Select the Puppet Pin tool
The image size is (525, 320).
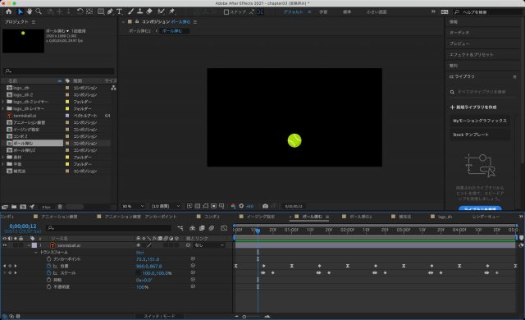[x=171, y=11]
